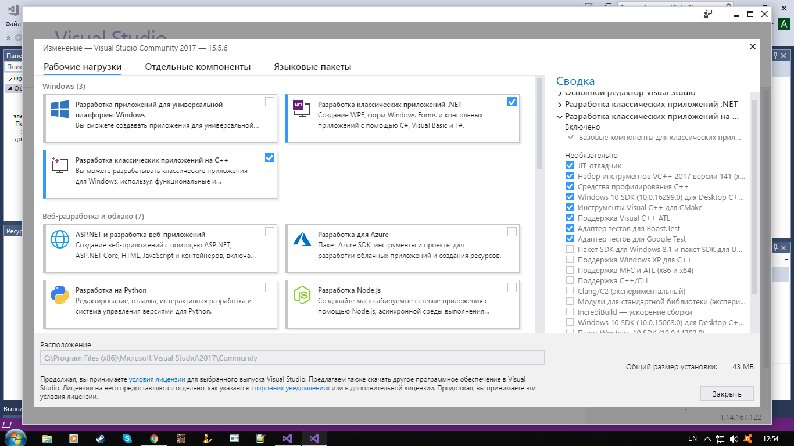Open the Windows Start menu orb
Image resolution: width=794 pixels, height=446 pixels.
[x=14, y=437]
